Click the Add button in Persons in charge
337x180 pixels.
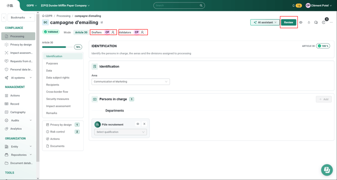tap(324, 99)
